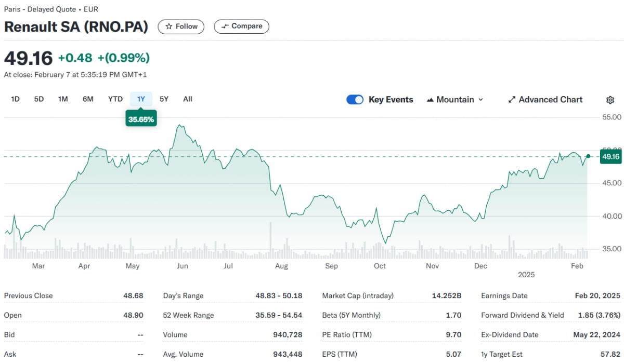The image size is (624, 364).
Task: Click the Ex-Dividend Date label
Action: tap(510, 335)
